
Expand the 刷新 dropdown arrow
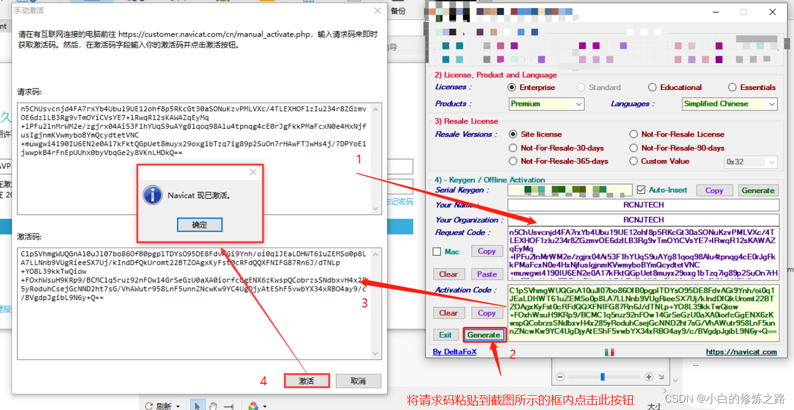(x=178, y=407)
